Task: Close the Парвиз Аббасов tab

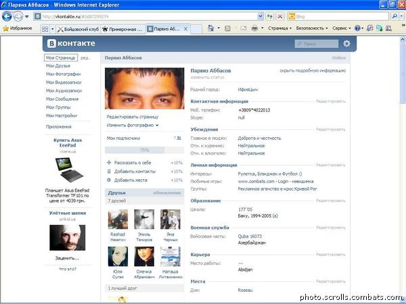Action: pyautogui.click(x=185, y=29)
